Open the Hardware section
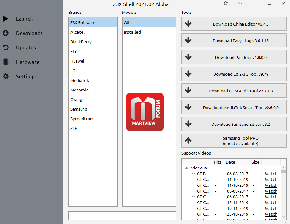This screenshot has width=290, height=224. [28, 62]
